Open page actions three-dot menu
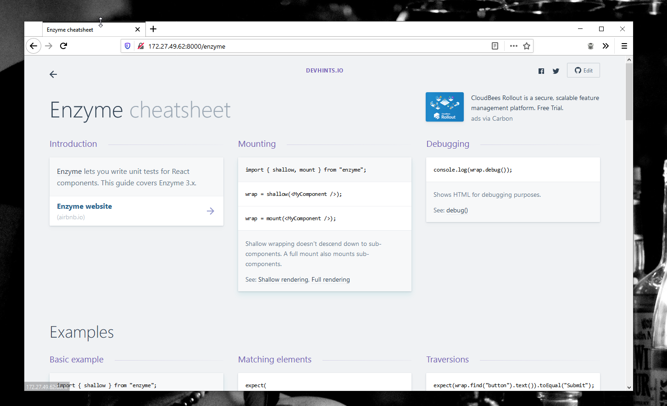Image resolution: width=667 pixels, height=406 pixels. pos(514,46)
